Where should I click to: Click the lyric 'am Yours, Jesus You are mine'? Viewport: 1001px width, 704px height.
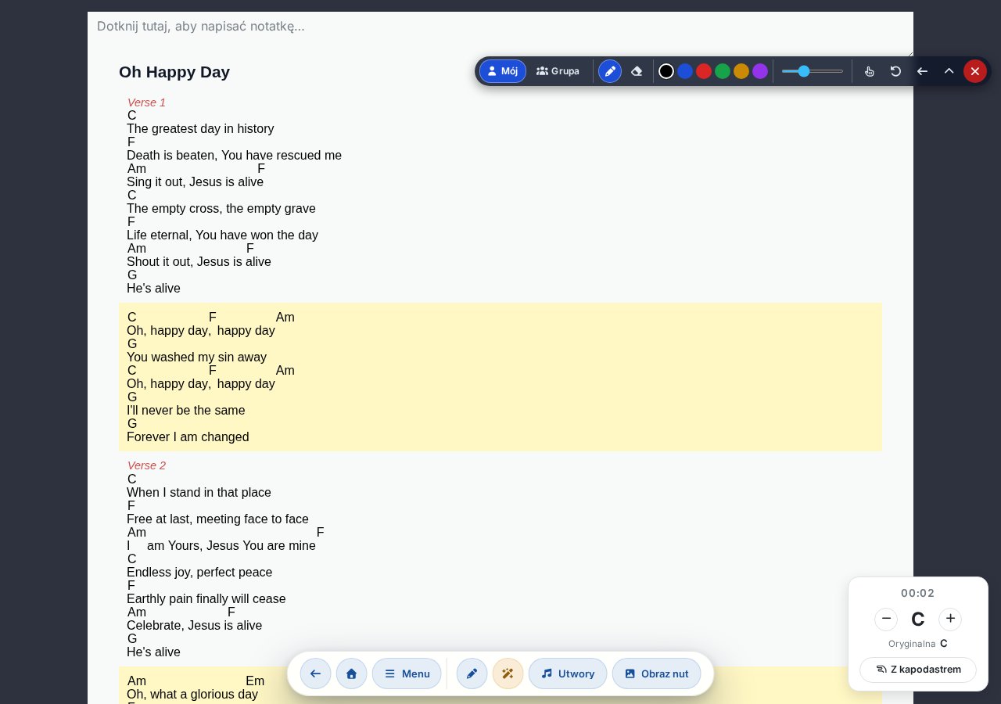pos(231,546)
